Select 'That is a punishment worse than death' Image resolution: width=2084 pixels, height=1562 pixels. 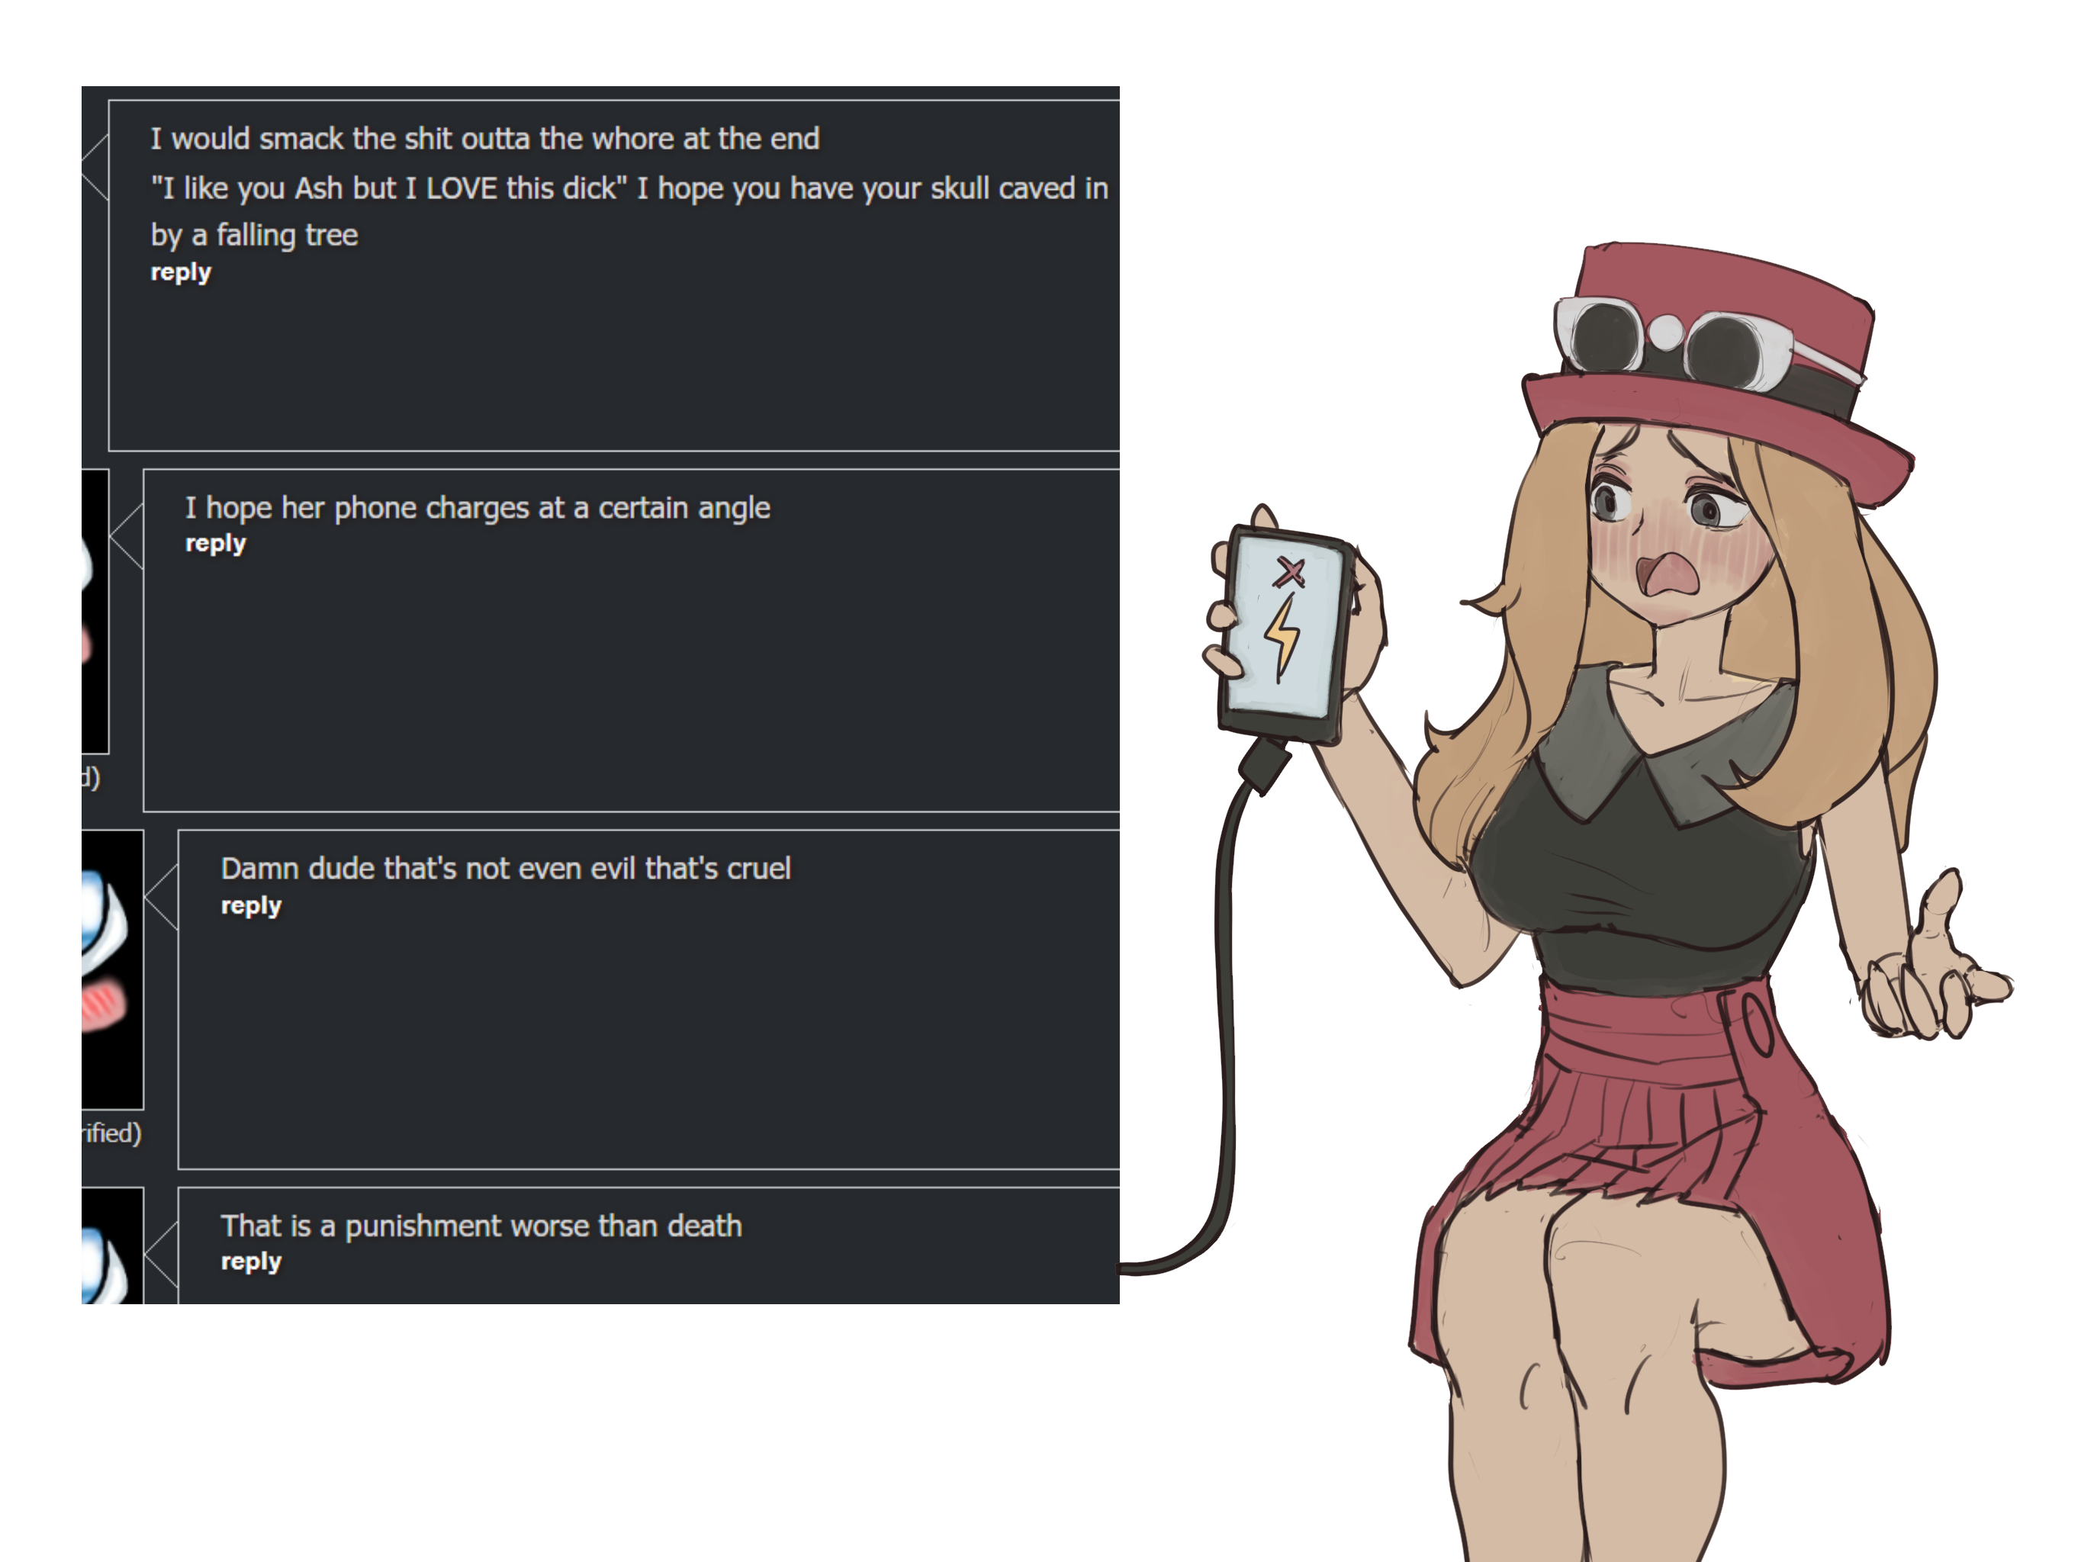[x=481, y=1226]
